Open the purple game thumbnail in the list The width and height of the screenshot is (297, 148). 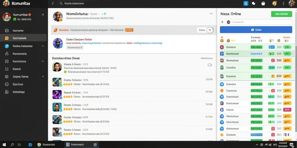57,95
